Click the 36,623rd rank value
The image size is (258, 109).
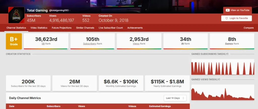(x=46, y=39)
